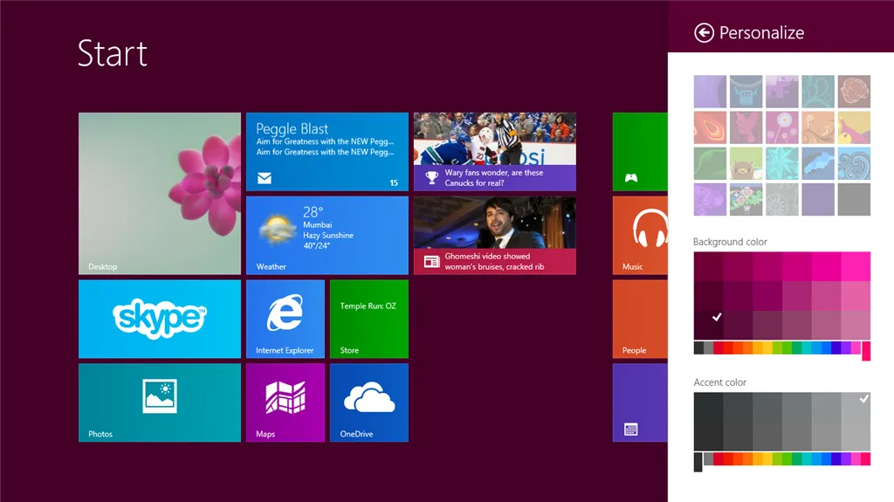Viewport: 894px width, 502px height.
Task: Click the 'Start' heading text
Action: point(113,53)
